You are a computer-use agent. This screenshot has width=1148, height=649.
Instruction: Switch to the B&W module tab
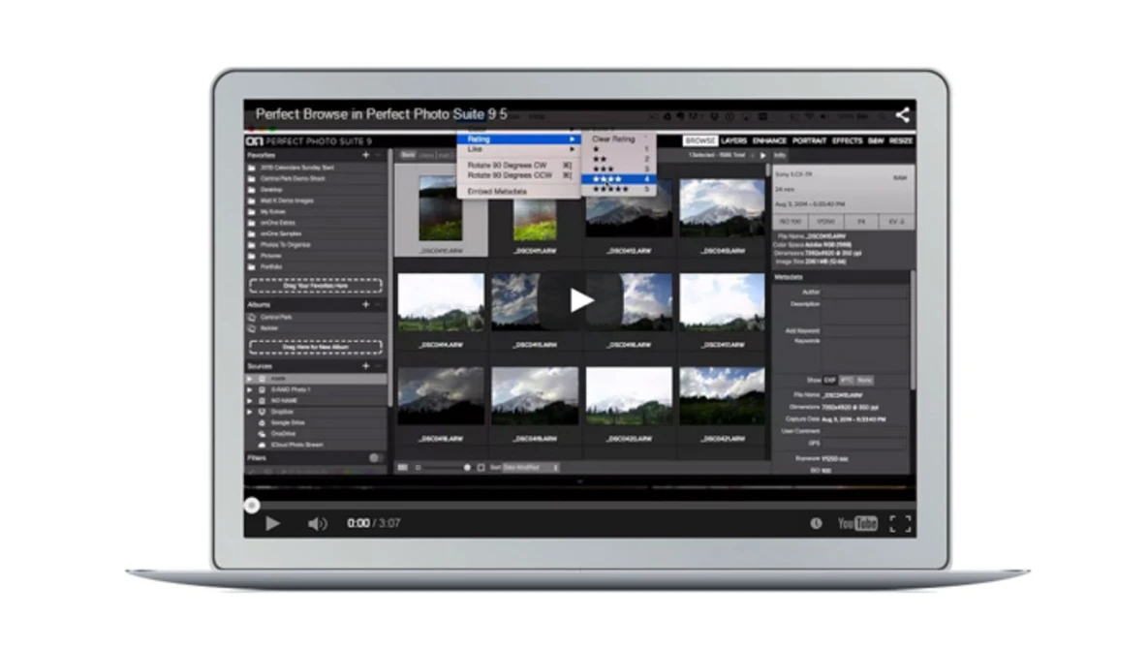[876, 141]
